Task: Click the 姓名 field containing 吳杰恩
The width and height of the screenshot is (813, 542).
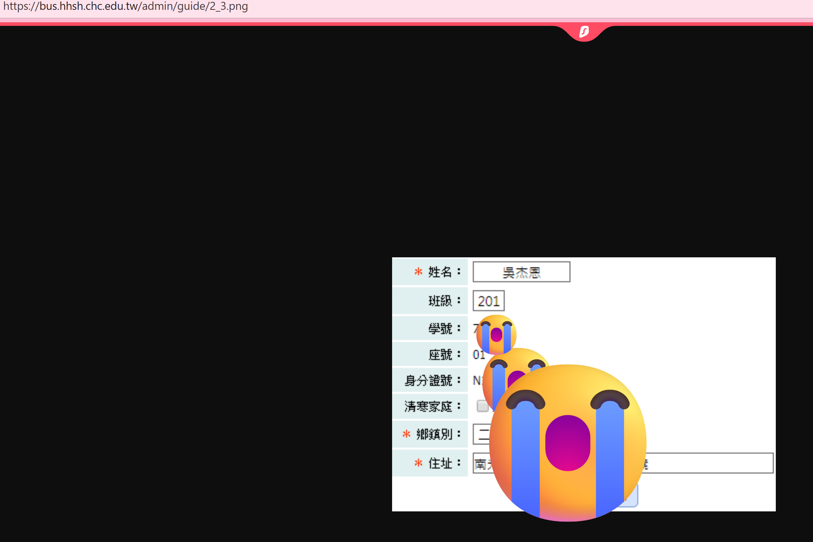Action: coord(521,272)
